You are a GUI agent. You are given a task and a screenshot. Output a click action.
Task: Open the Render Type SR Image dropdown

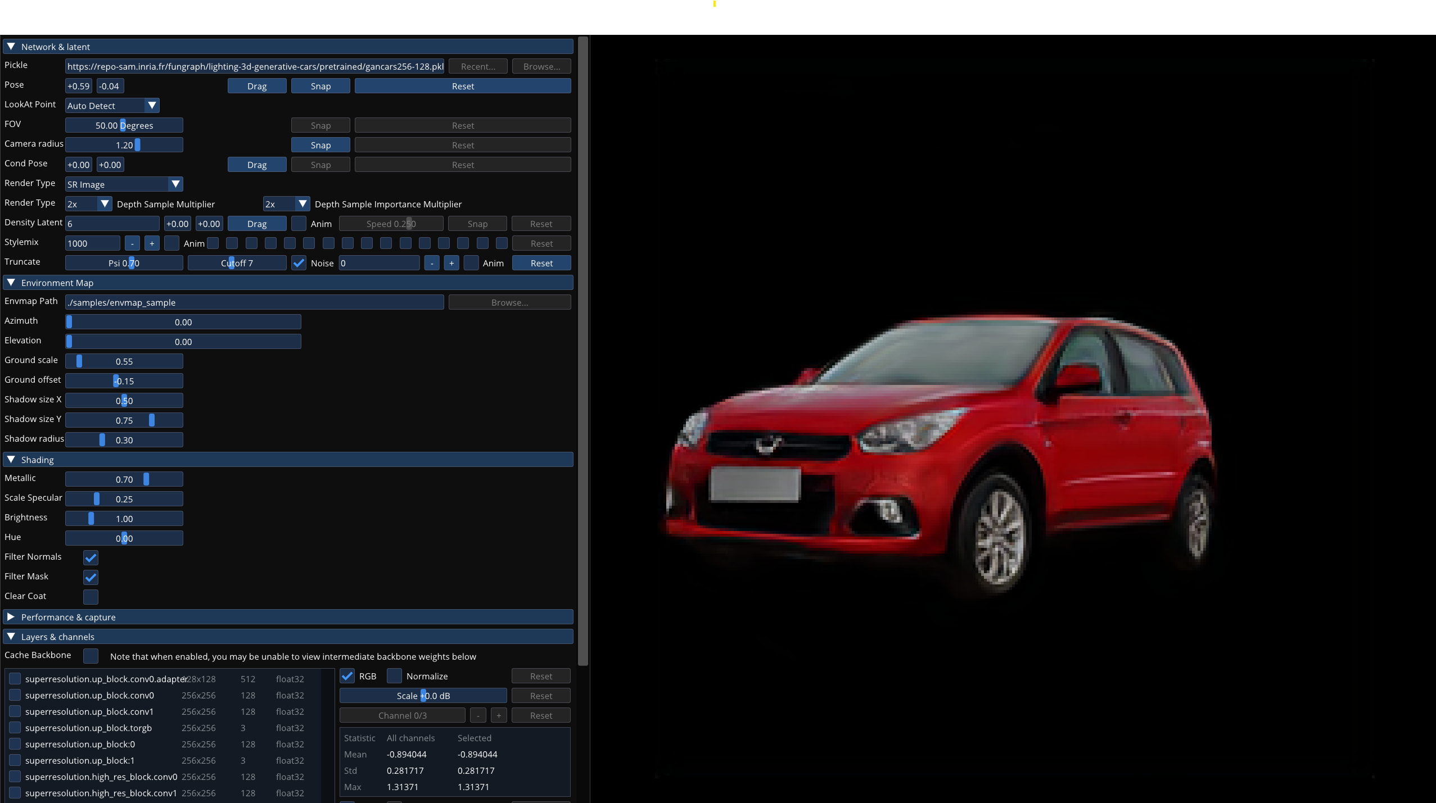(124, 184)
